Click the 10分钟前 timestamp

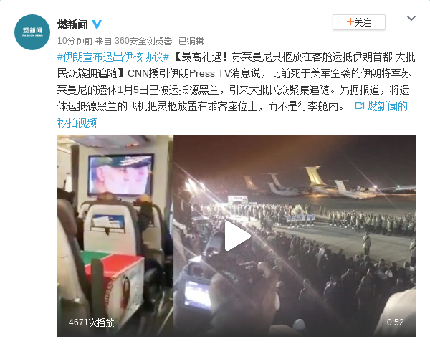pyautogui.click(x=75, y=41)
